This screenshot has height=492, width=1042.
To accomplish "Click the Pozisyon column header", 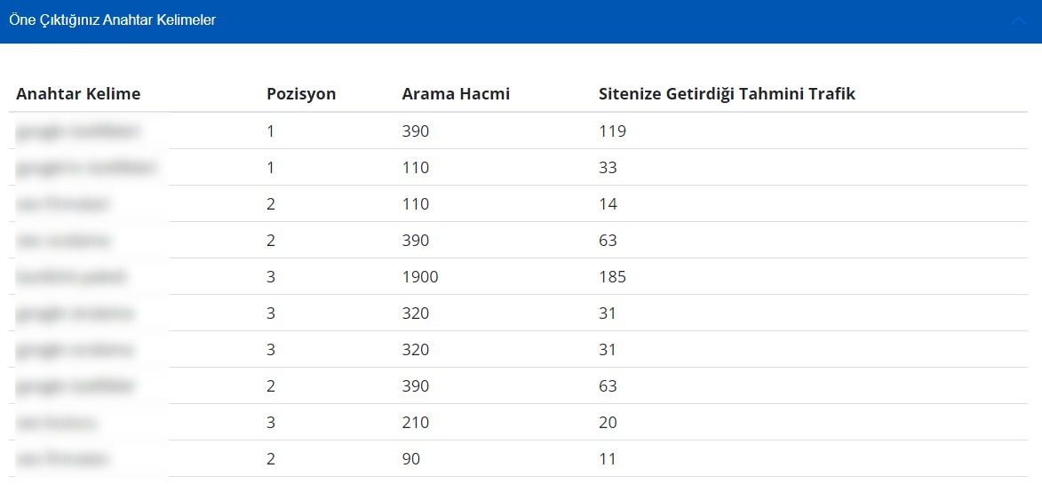I will tap(301, 94).
